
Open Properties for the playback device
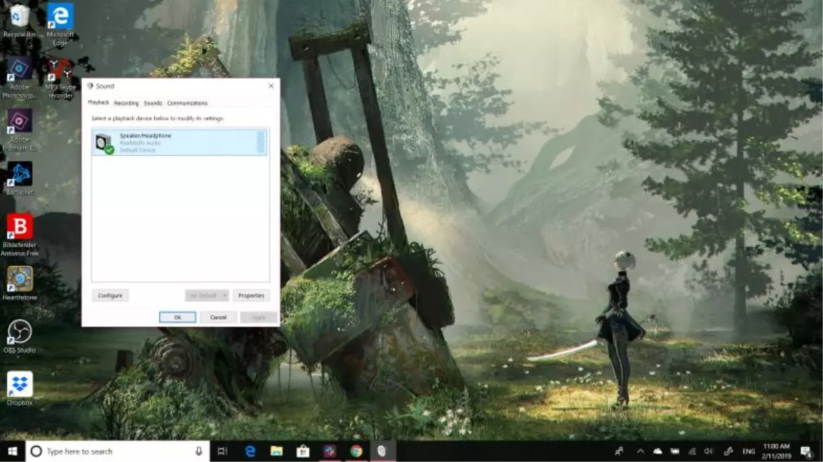[251, 295]
